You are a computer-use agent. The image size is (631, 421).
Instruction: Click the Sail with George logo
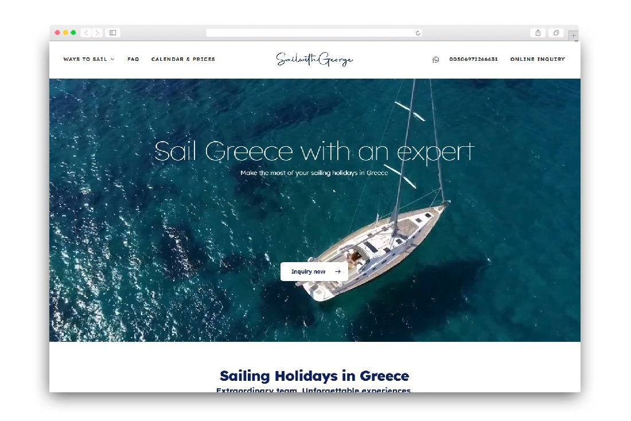point(314,59)
